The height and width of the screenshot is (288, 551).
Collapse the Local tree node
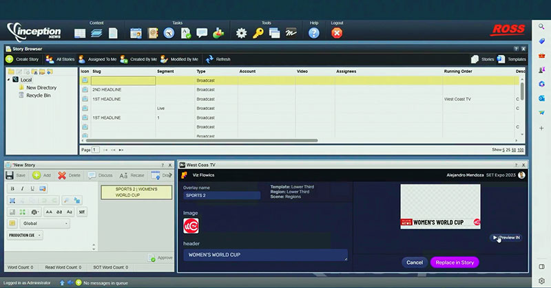[x=9, y=80]
